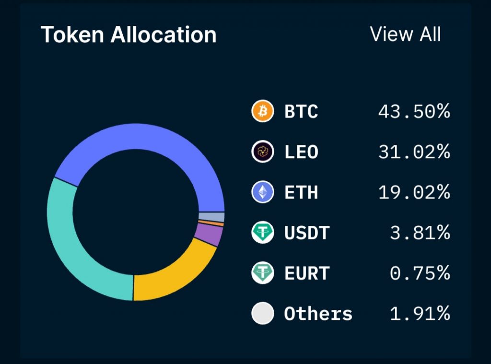Click the USDT label text

307,233
